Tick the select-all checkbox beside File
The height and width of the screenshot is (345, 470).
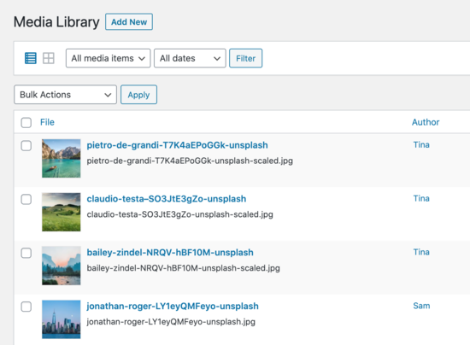(x=26, y=122)
